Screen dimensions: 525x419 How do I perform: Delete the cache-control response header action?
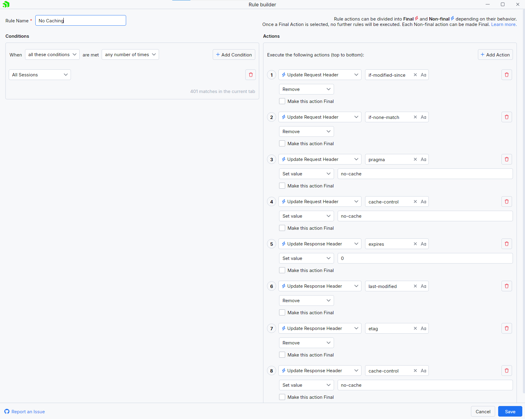click(507, 370)
